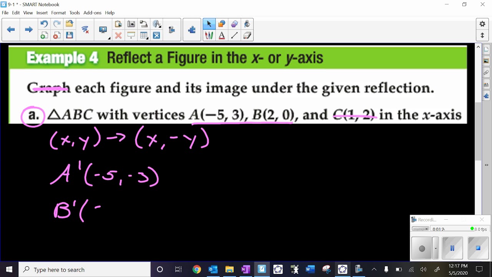Start the SMART Recorder from toolbar

pyautogui.click(x=171, y=30)
